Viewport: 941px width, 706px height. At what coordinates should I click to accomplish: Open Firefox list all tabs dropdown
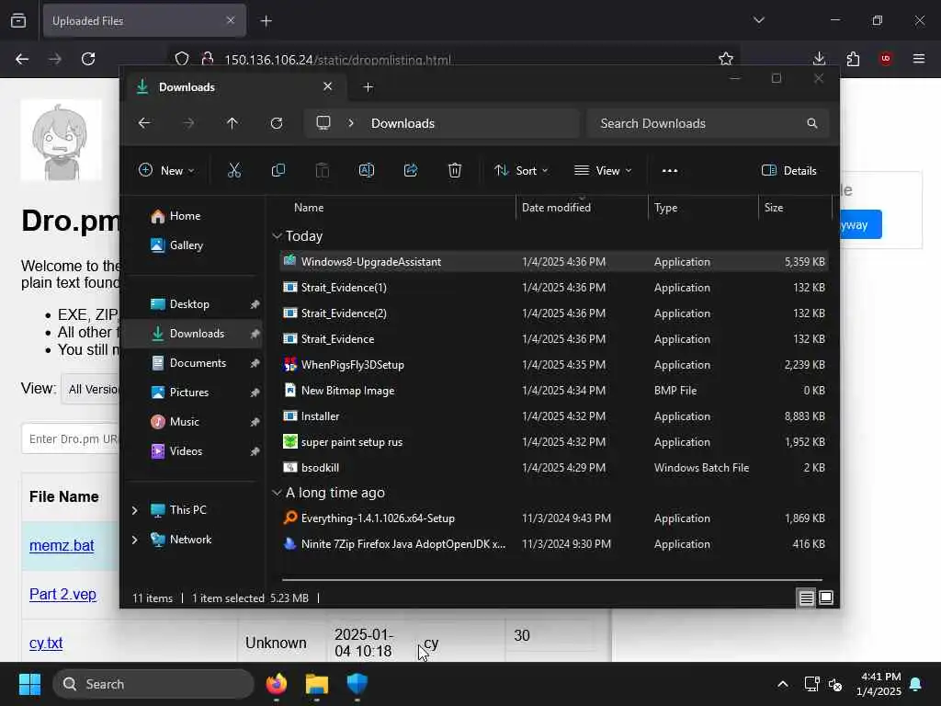(x=758, y=20)
